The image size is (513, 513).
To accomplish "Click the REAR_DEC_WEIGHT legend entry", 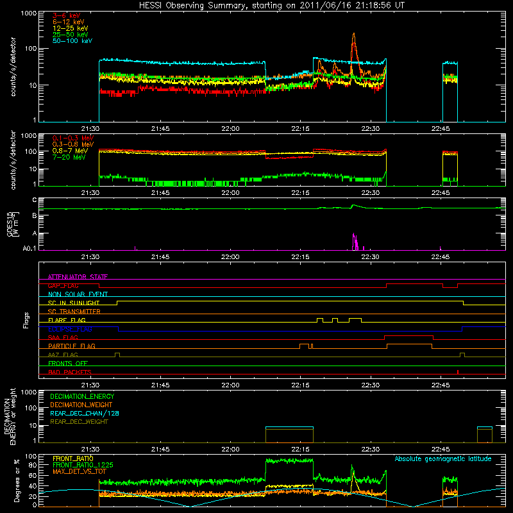I will tap(79, 422).
